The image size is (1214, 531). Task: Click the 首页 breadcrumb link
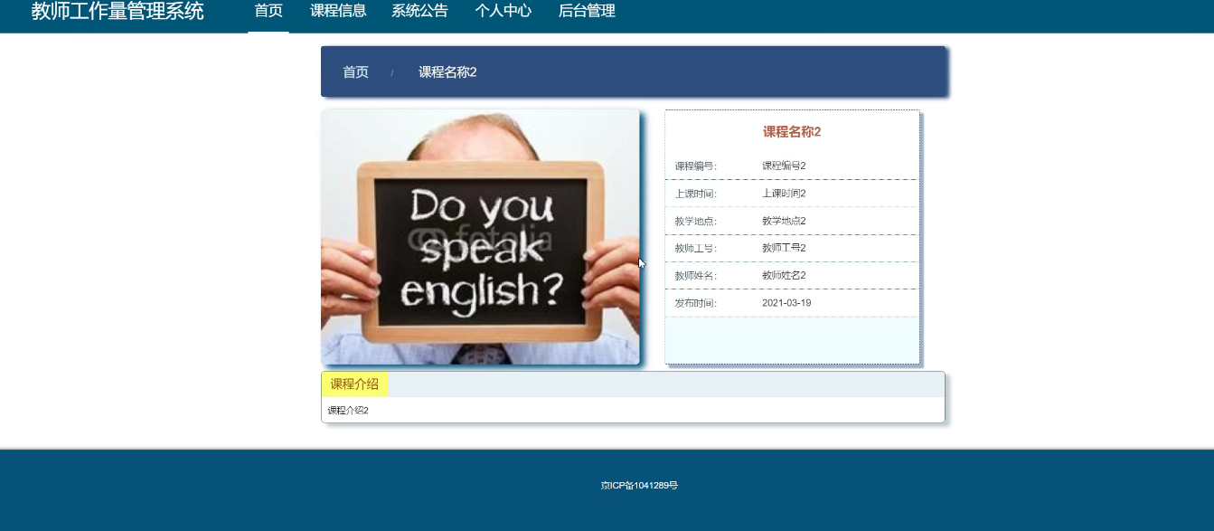(356, 72)
